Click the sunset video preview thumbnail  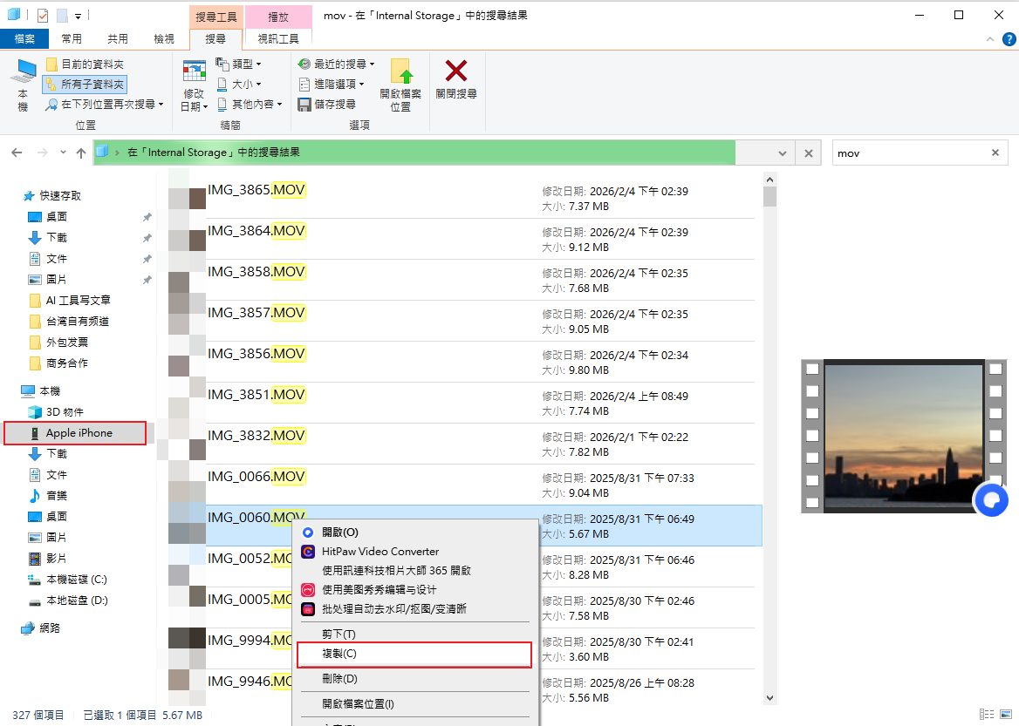click(903, 436)
